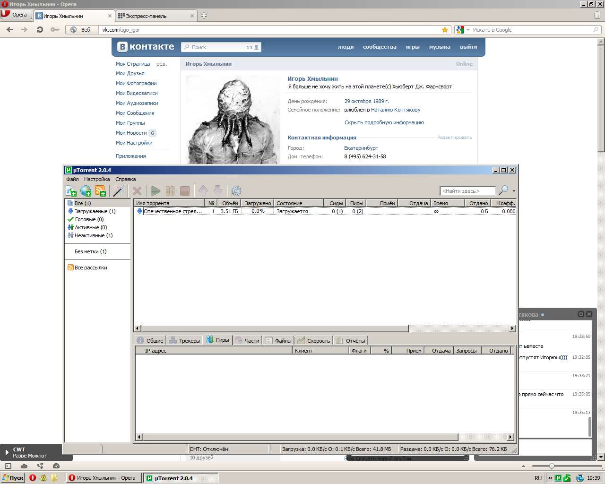Open the люди link in VK header

coord(346,47)
